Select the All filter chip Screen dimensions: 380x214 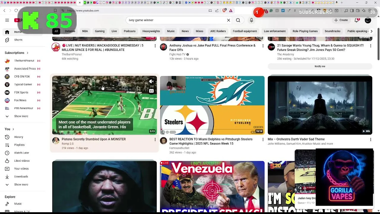click(x=56, y=31)
